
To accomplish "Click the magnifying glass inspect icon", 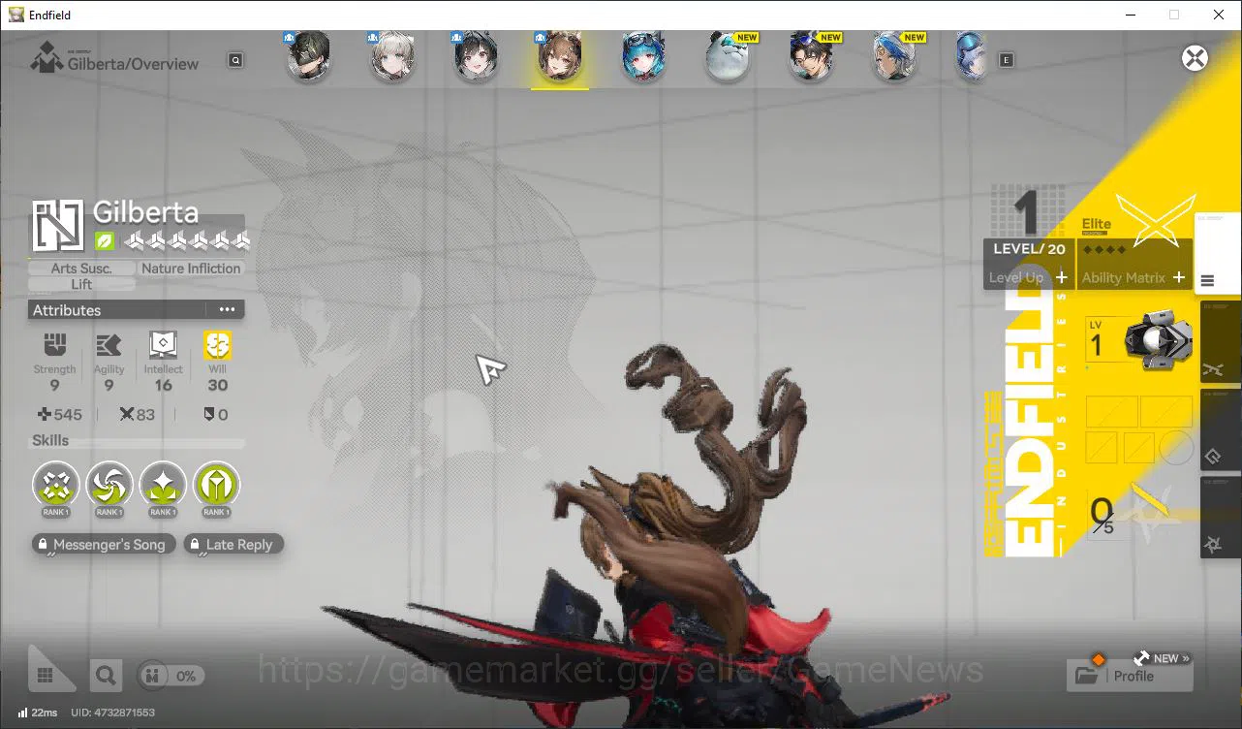I will (106, 676).
